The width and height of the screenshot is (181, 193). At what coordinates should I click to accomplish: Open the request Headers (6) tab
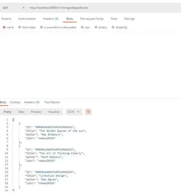point(50,19)
